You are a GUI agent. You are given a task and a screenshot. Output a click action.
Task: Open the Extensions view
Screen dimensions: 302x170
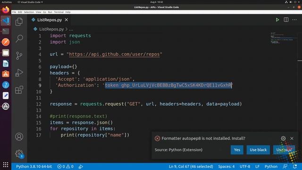(x=19, y=90)
